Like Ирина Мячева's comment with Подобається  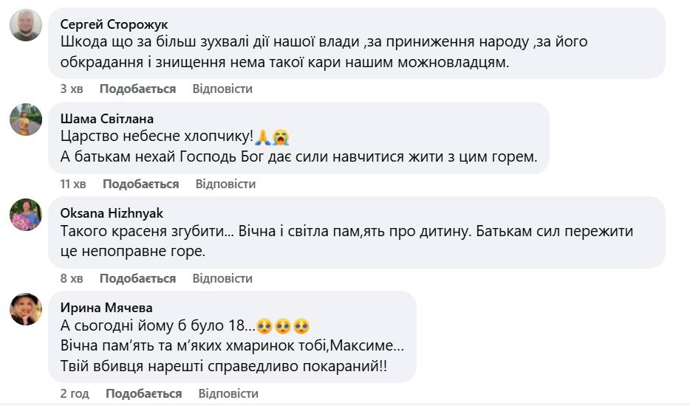click(x=143, y=393)
